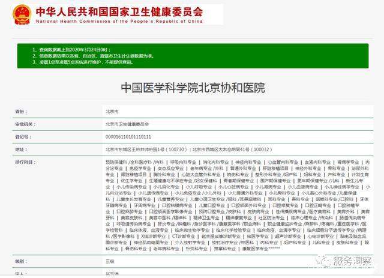Click the 级别 row label
The width and height of the screenshot is (384, 278).
tap(21, 262)
